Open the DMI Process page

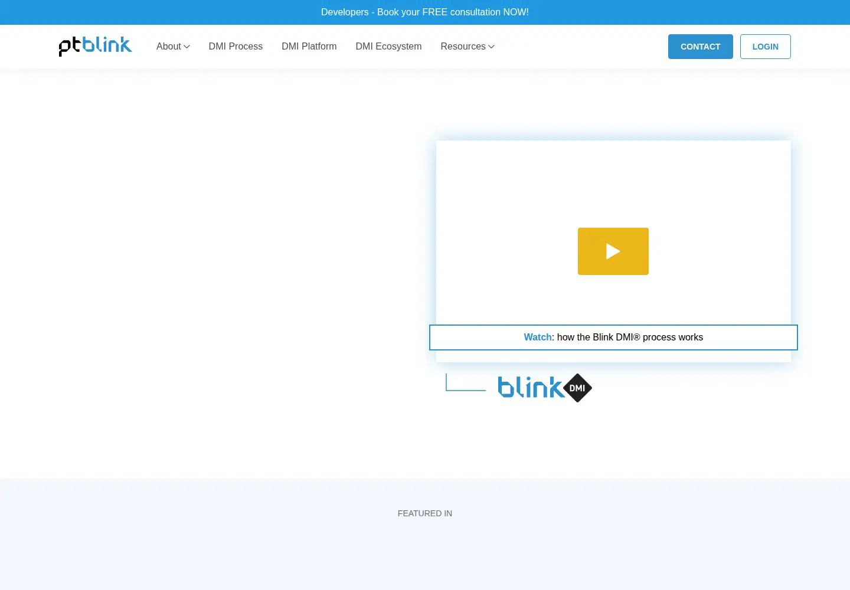(x=236, y=46)
